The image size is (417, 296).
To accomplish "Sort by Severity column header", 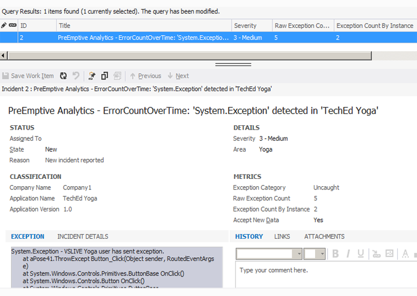I will (252, 25).
